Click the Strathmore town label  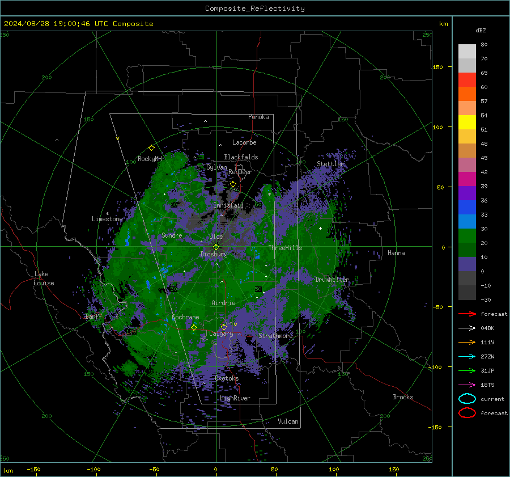275,336
